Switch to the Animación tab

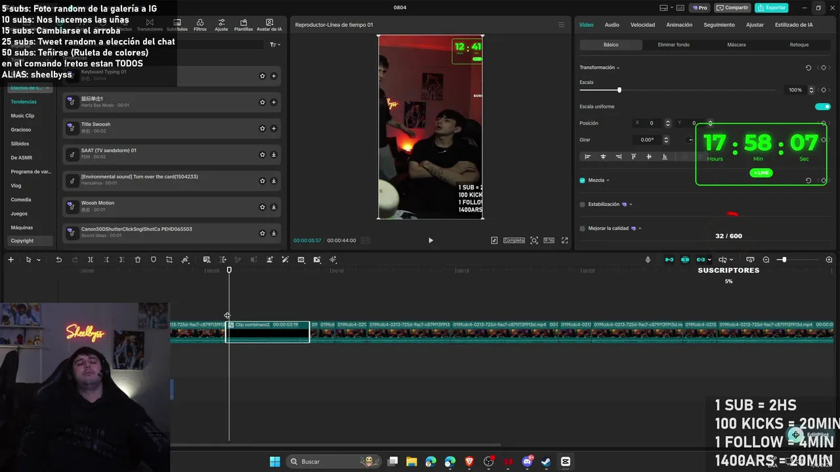click(x=679, y=25)
